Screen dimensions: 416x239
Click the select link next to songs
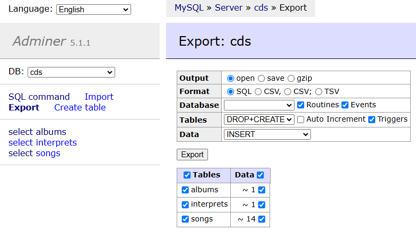tap(20, 153)
